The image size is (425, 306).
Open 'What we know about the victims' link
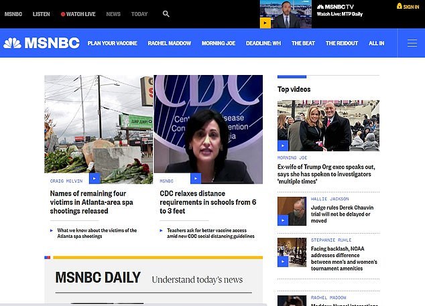pos(97,233)
